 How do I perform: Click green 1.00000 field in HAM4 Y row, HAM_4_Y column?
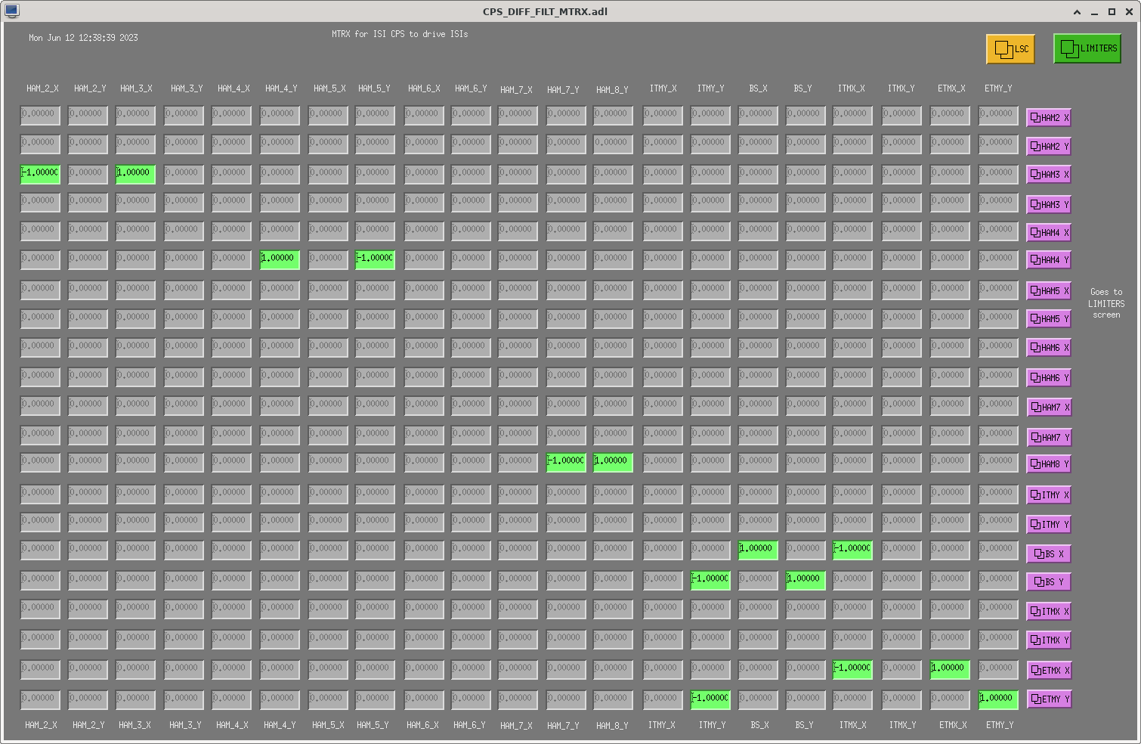click(280, 259)
